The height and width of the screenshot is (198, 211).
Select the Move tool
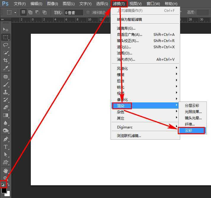click(6, 29)
